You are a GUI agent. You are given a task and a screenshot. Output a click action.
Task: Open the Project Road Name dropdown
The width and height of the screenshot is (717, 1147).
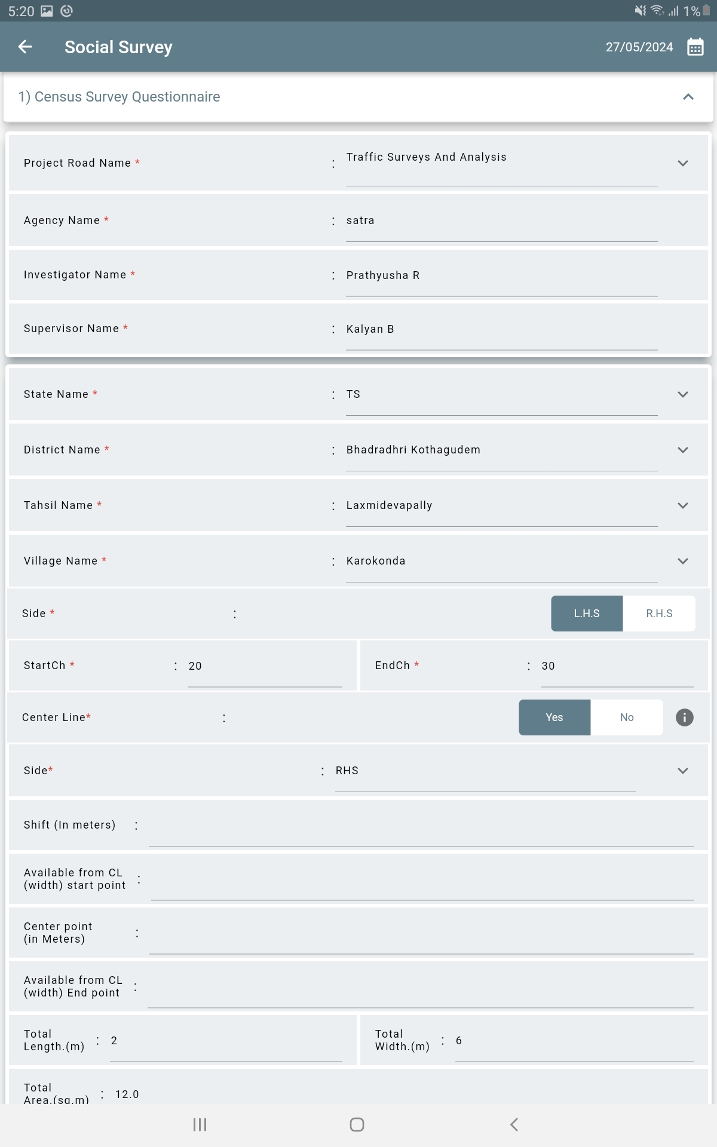pos(683,163)
